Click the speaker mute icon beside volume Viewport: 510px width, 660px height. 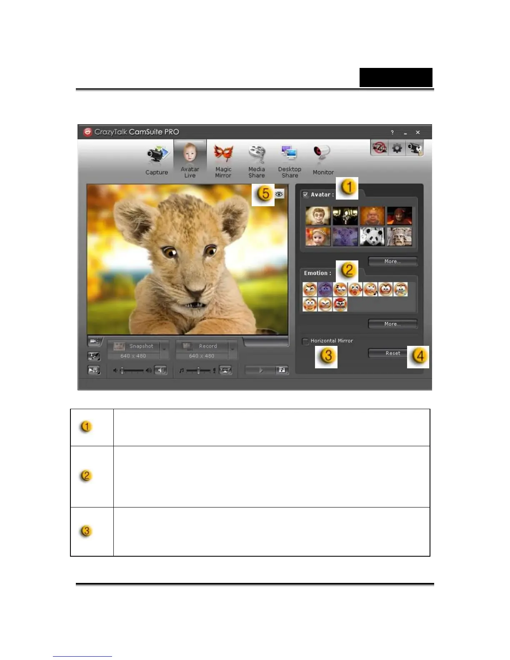[x=161, y=370]
